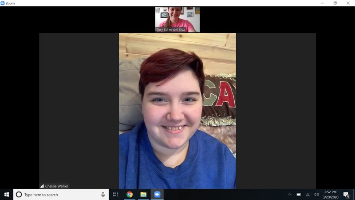This screenshot has width=355, height=200.
Task: Click the Zoom app icon in taskbar
Action: pos(157,195)
